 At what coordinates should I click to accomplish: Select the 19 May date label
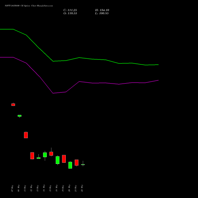tap(63, 188)
